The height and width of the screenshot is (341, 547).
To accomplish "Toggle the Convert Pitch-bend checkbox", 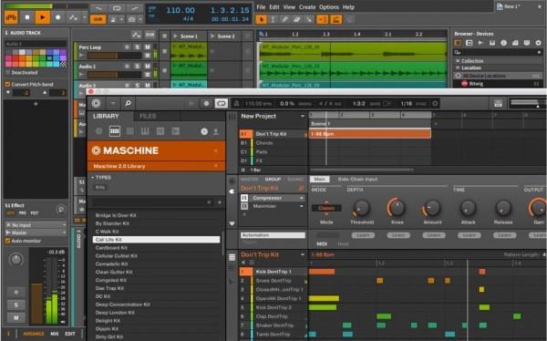I will tap(7, 84).
